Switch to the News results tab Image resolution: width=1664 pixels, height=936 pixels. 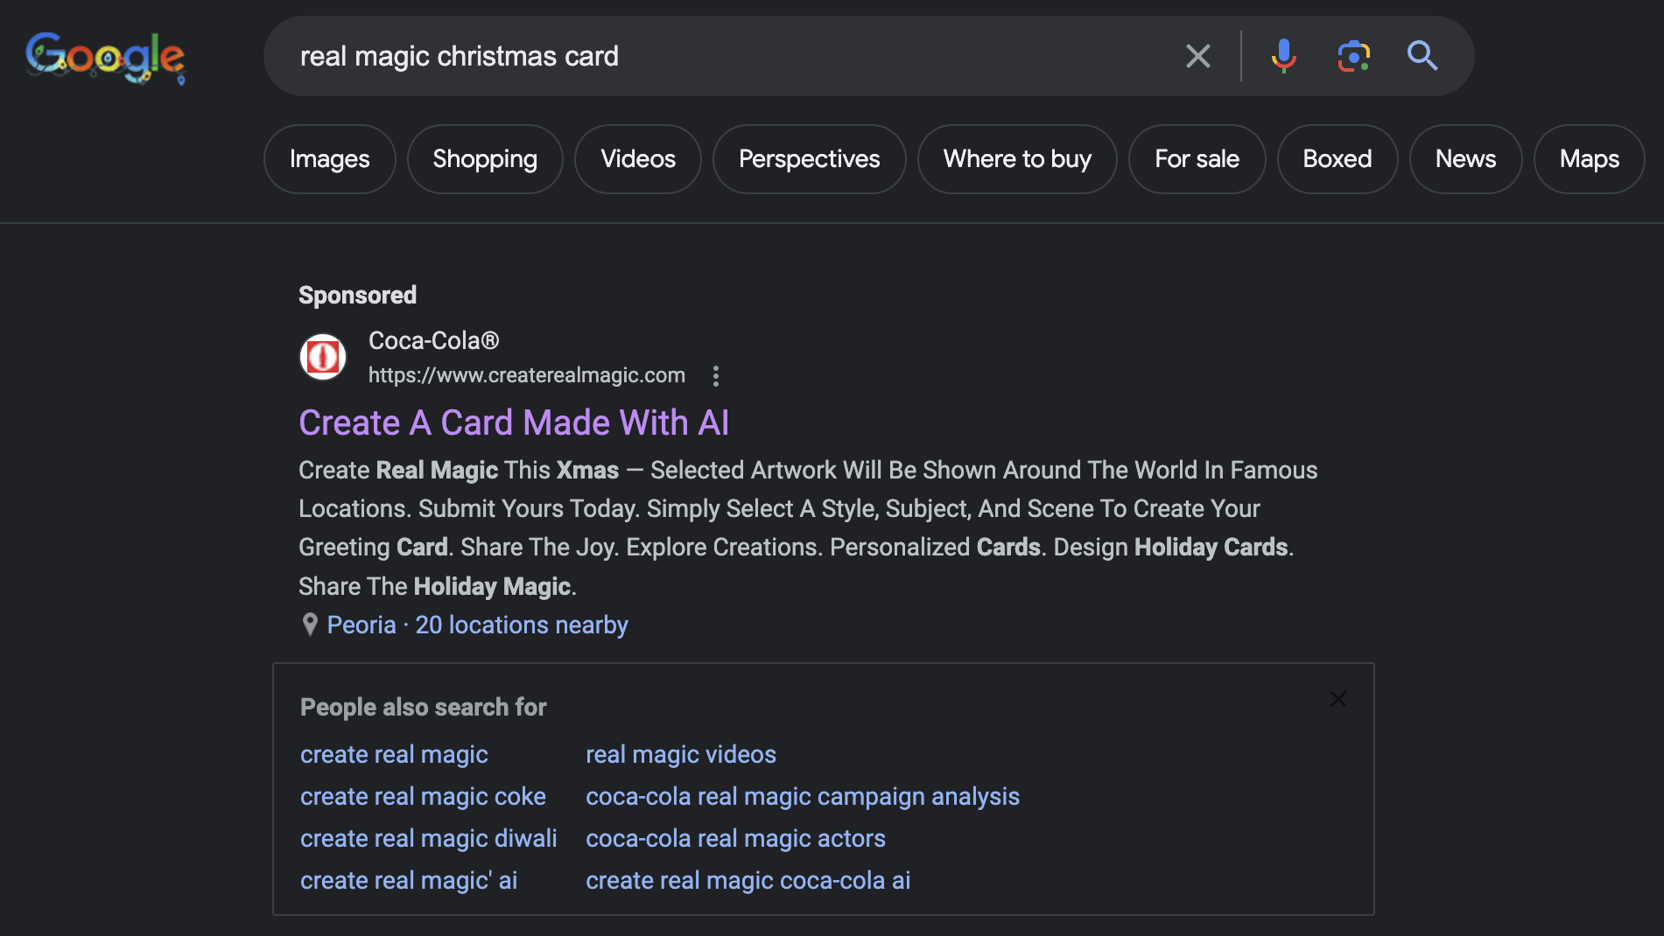click(1464, 158)
